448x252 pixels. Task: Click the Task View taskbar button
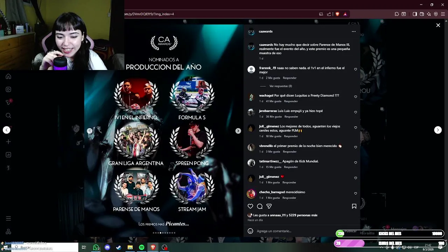click(x=84, y=247)
